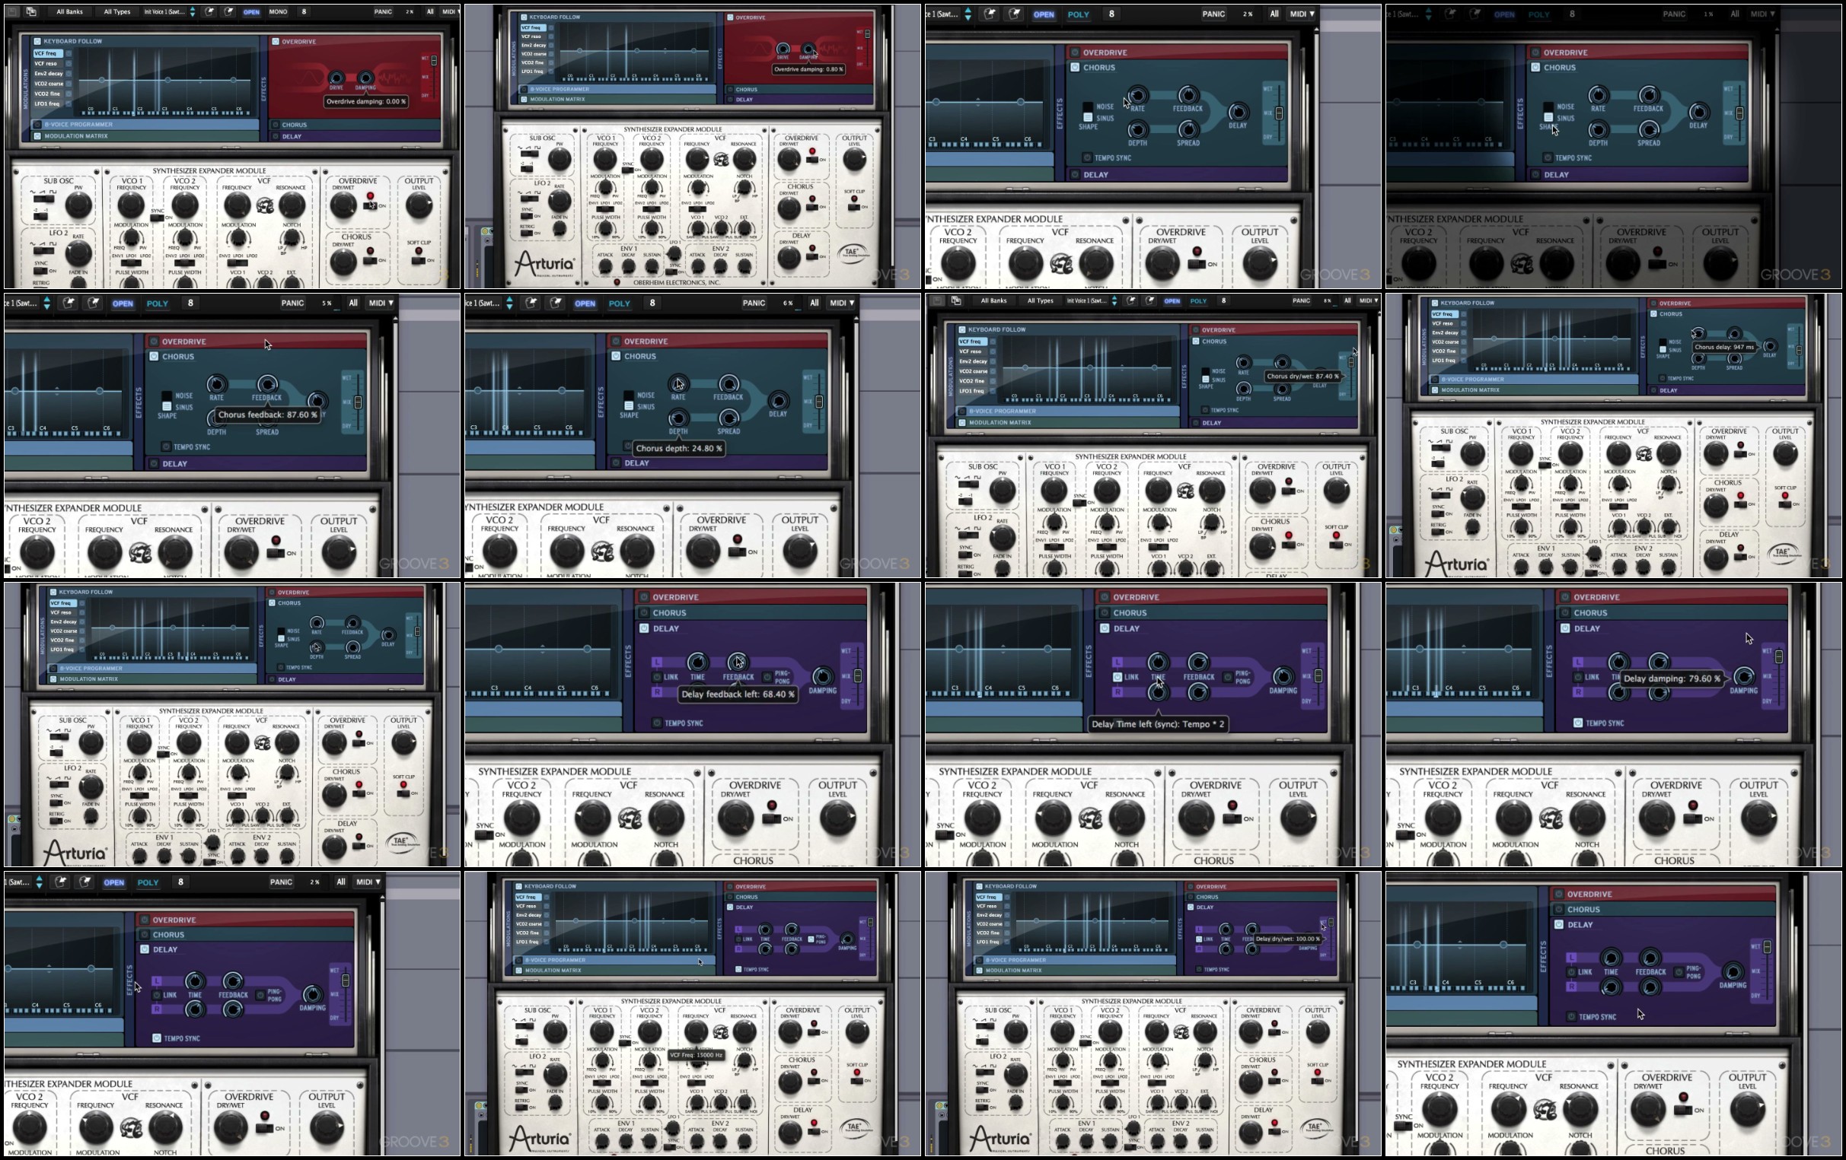
Task: Click import icon in the PANIC 5% toolbar
Action: [x=69, y=304]
